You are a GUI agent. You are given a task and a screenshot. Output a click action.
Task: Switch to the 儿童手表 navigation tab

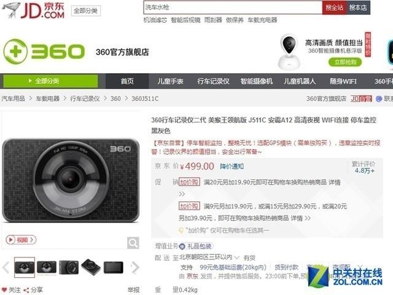click(x=171, y=81)
